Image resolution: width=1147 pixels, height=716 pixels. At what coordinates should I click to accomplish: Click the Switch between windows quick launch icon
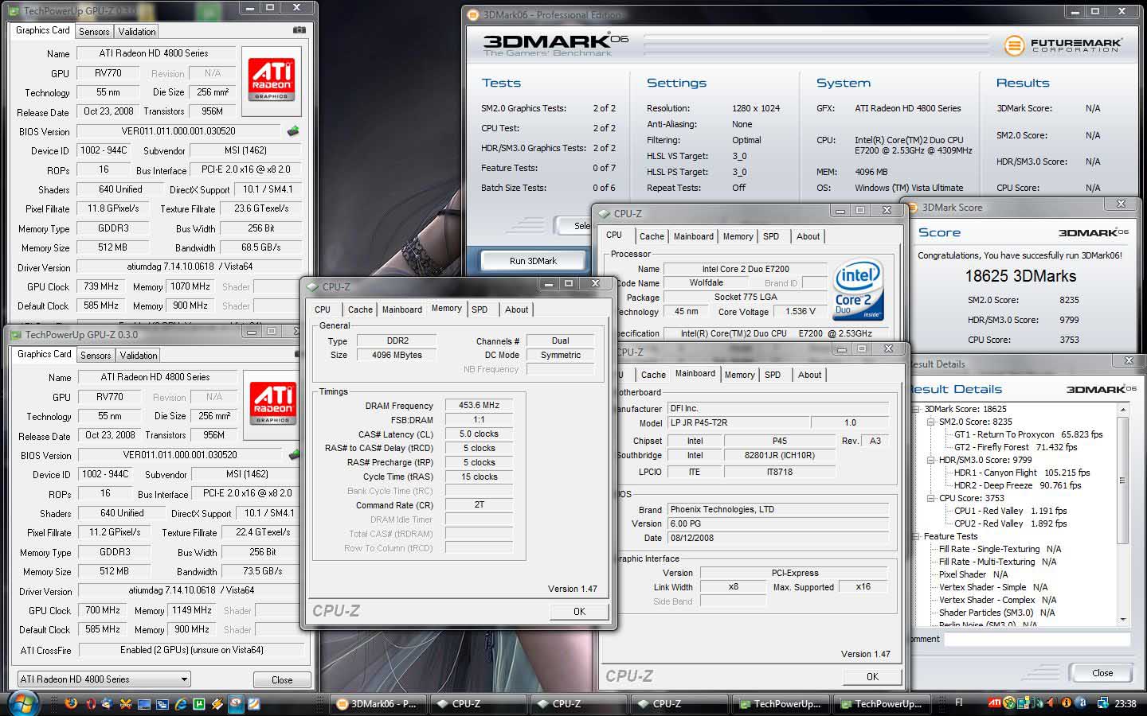pyautogui.click(x=162, y=703)
